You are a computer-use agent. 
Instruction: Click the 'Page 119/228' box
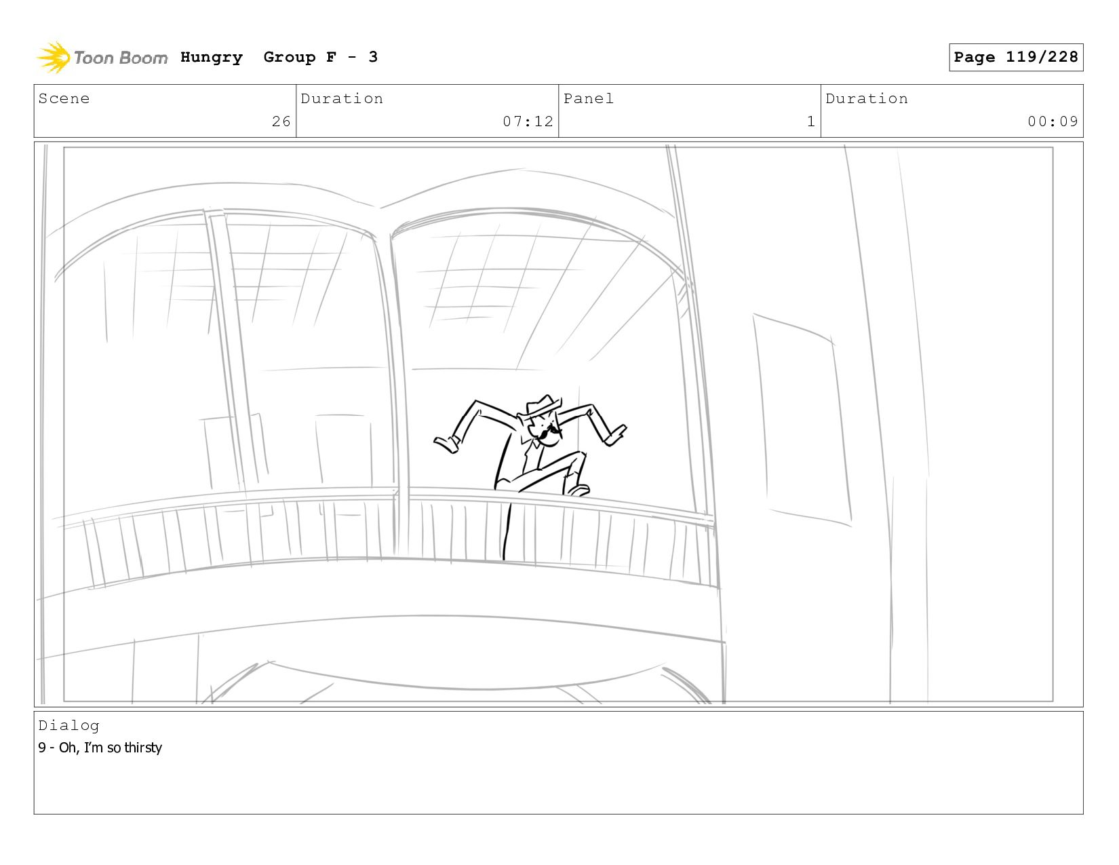[1016, 57]
